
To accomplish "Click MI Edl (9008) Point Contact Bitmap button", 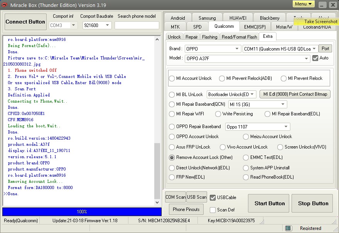I will (x=295, y=95).
